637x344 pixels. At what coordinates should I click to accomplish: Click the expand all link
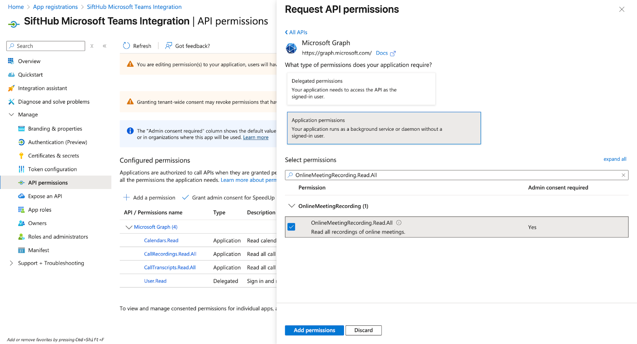point(615,159)
